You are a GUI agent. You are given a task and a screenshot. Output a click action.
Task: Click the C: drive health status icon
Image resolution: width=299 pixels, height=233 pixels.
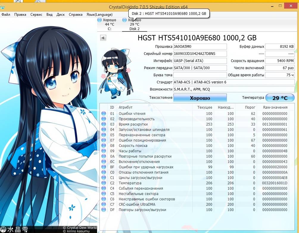(x=99, y=20)
